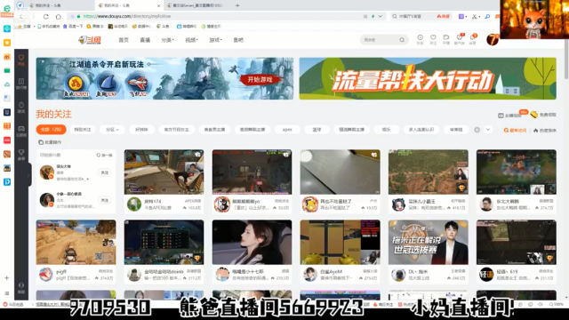Open the messages icon with orange badge
This screenshot has width=569, height=320.
click(472, 37)
